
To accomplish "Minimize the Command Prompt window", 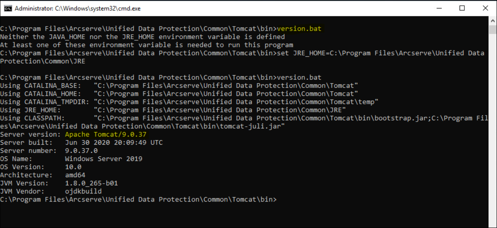I will coord(440,8).
